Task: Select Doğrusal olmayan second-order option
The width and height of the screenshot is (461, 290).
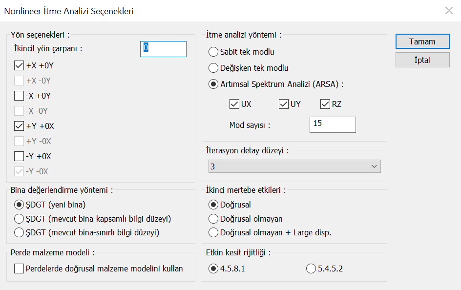Action: click(213, 219)
